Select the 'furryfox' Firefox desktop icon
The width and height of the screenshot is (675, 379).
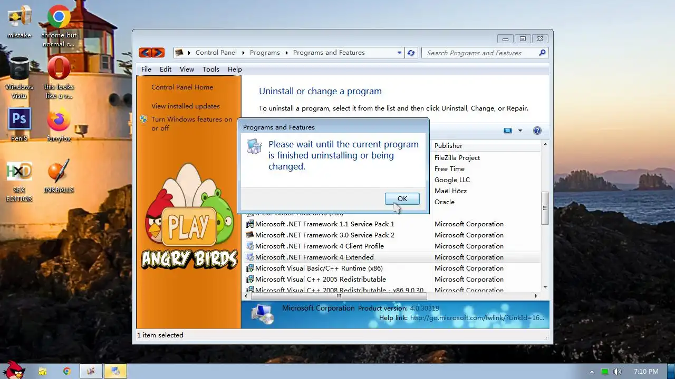59,125
